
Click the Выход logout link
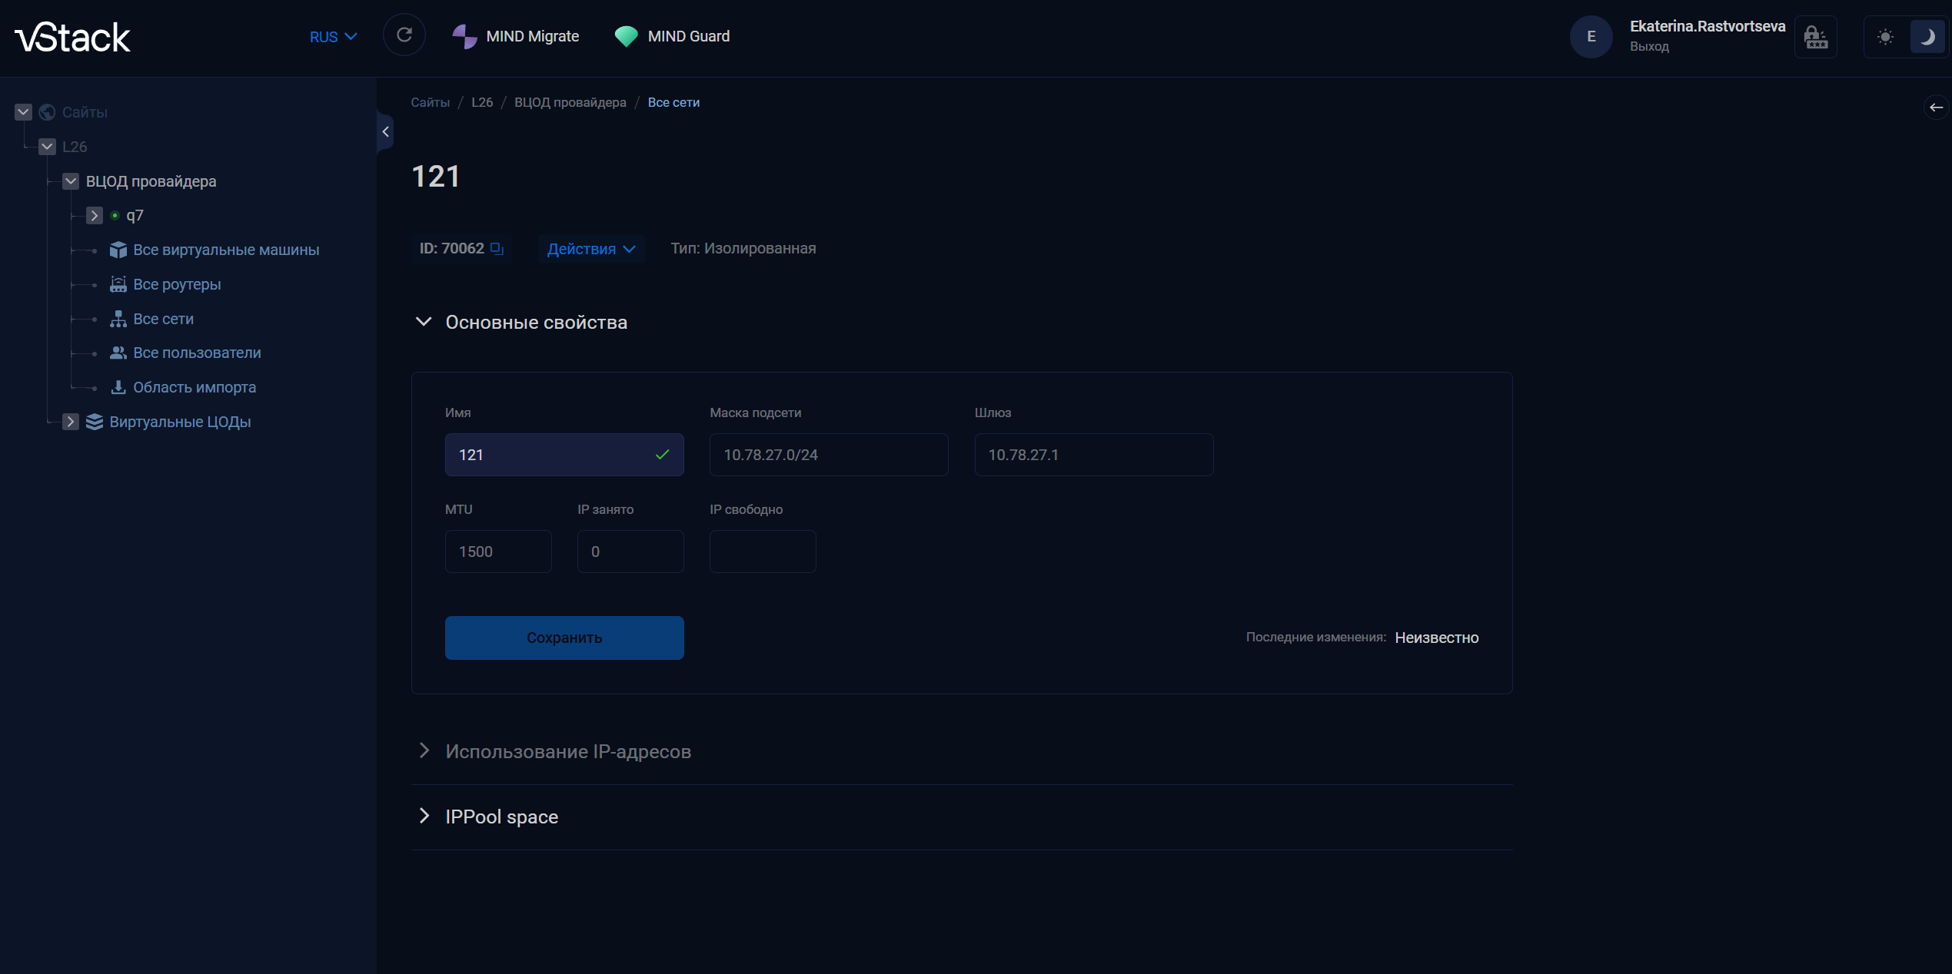(1649, 47)
